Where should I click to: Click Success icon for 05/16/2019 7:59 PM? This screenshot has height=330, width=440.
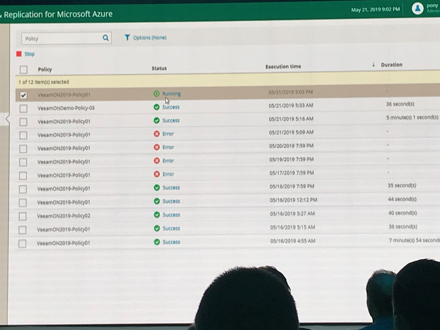coord(157,188)
